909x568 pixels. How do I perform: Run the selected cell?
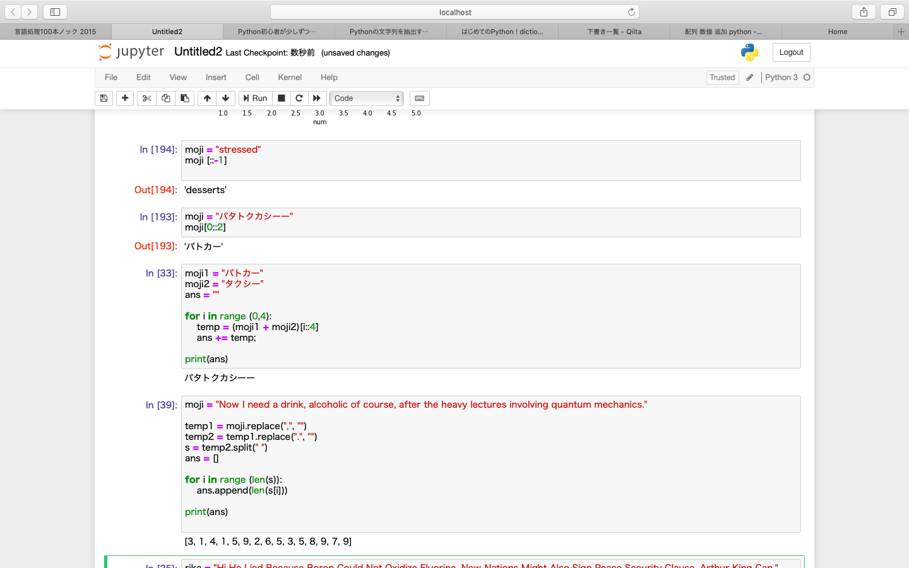pos(256,98)
